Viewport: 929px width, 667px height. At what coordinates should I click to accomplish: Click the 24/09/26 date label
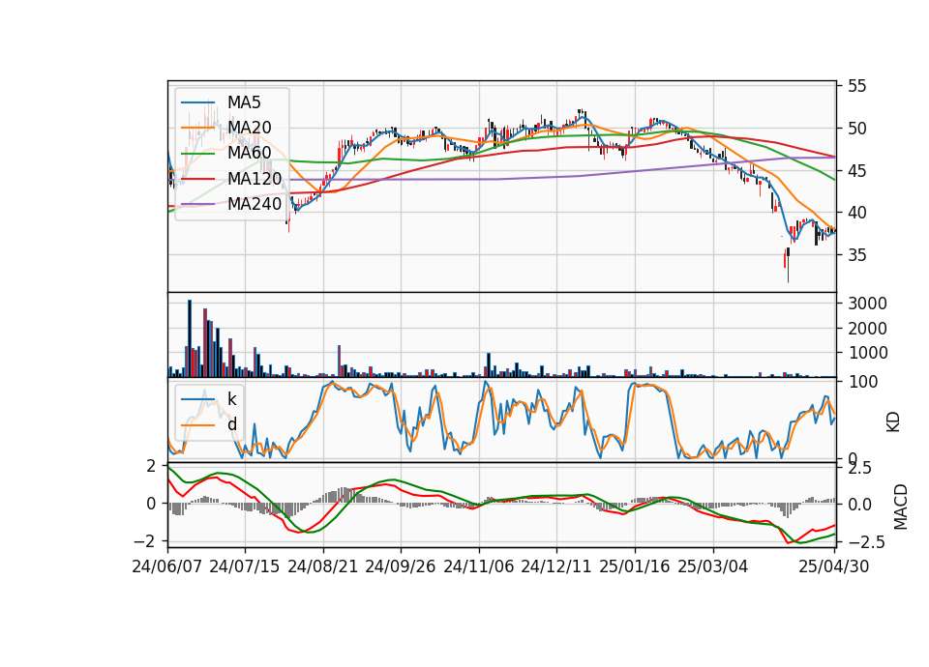point(401,566)
